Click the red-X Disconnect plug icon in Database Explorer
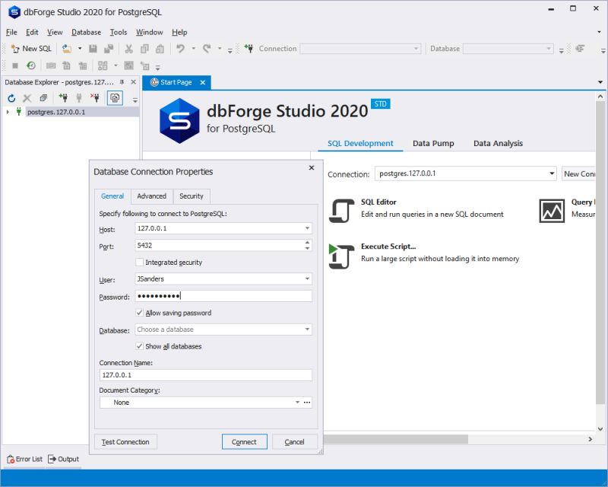 pos(95,98)
